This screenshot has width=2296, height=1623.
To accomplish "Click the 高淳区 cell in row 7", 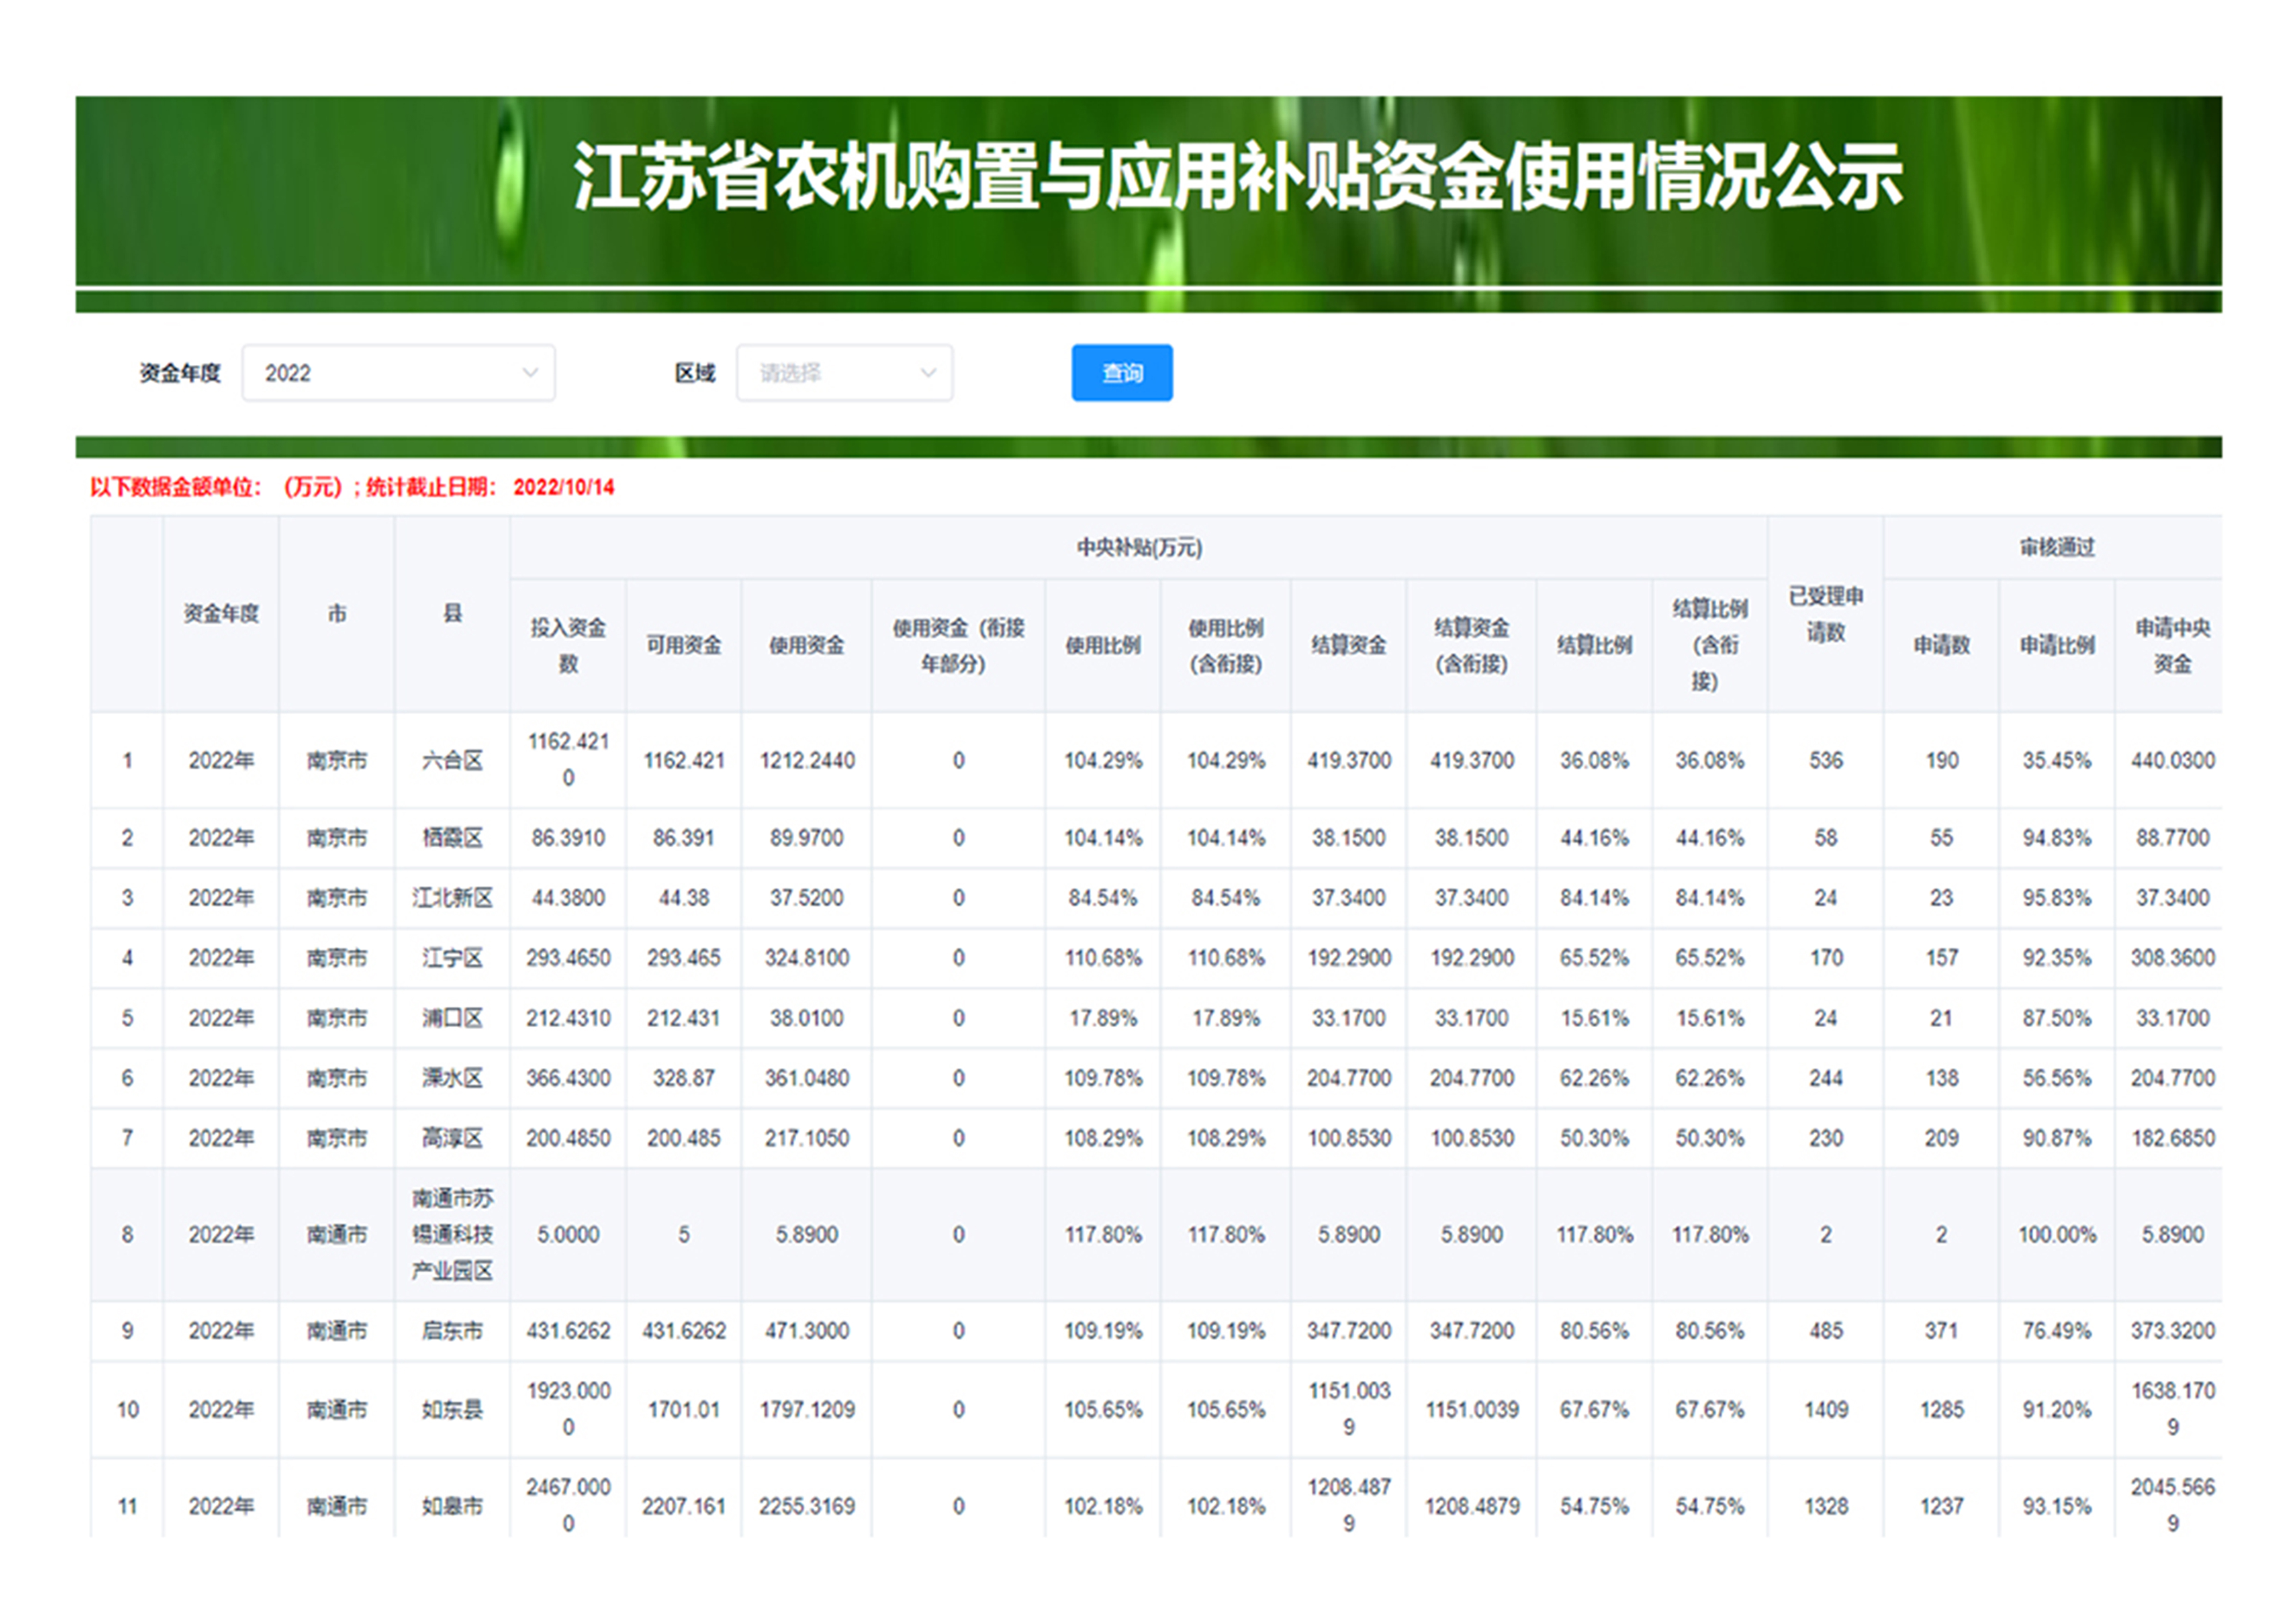I will pos(452,1137).
